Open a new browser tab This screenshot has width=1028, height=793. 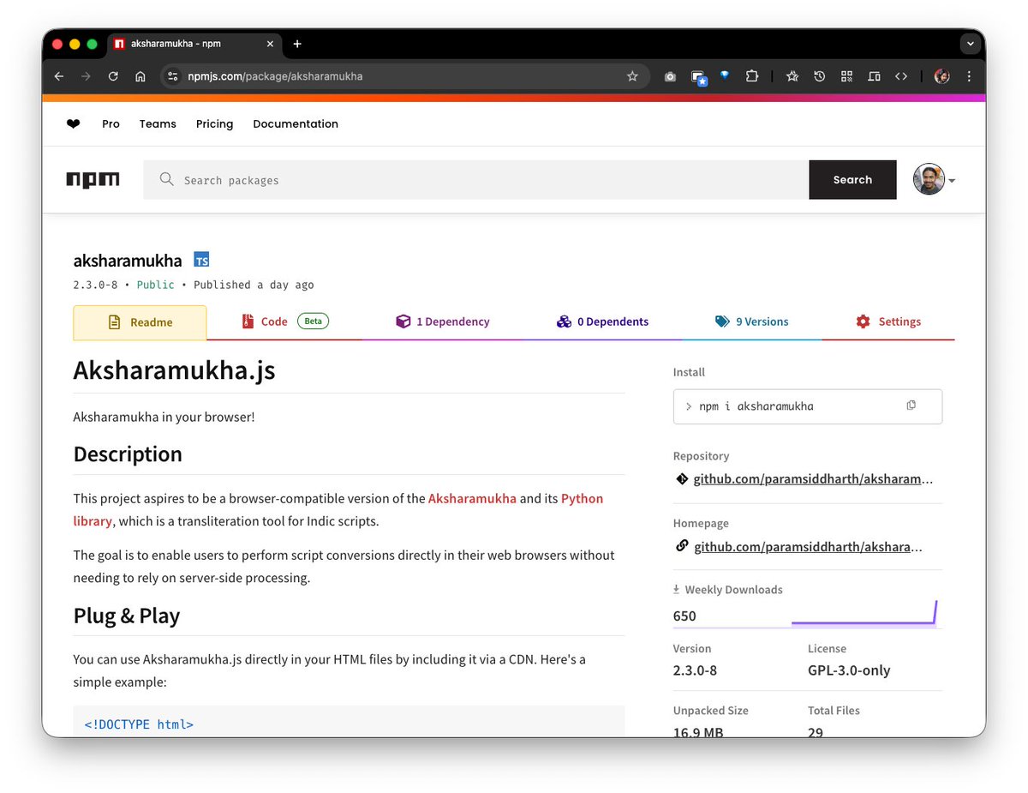297,44
